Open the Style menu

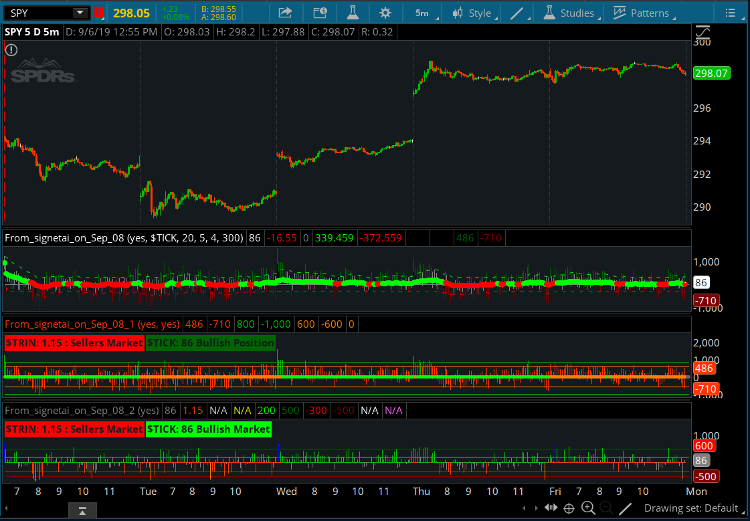472,13
